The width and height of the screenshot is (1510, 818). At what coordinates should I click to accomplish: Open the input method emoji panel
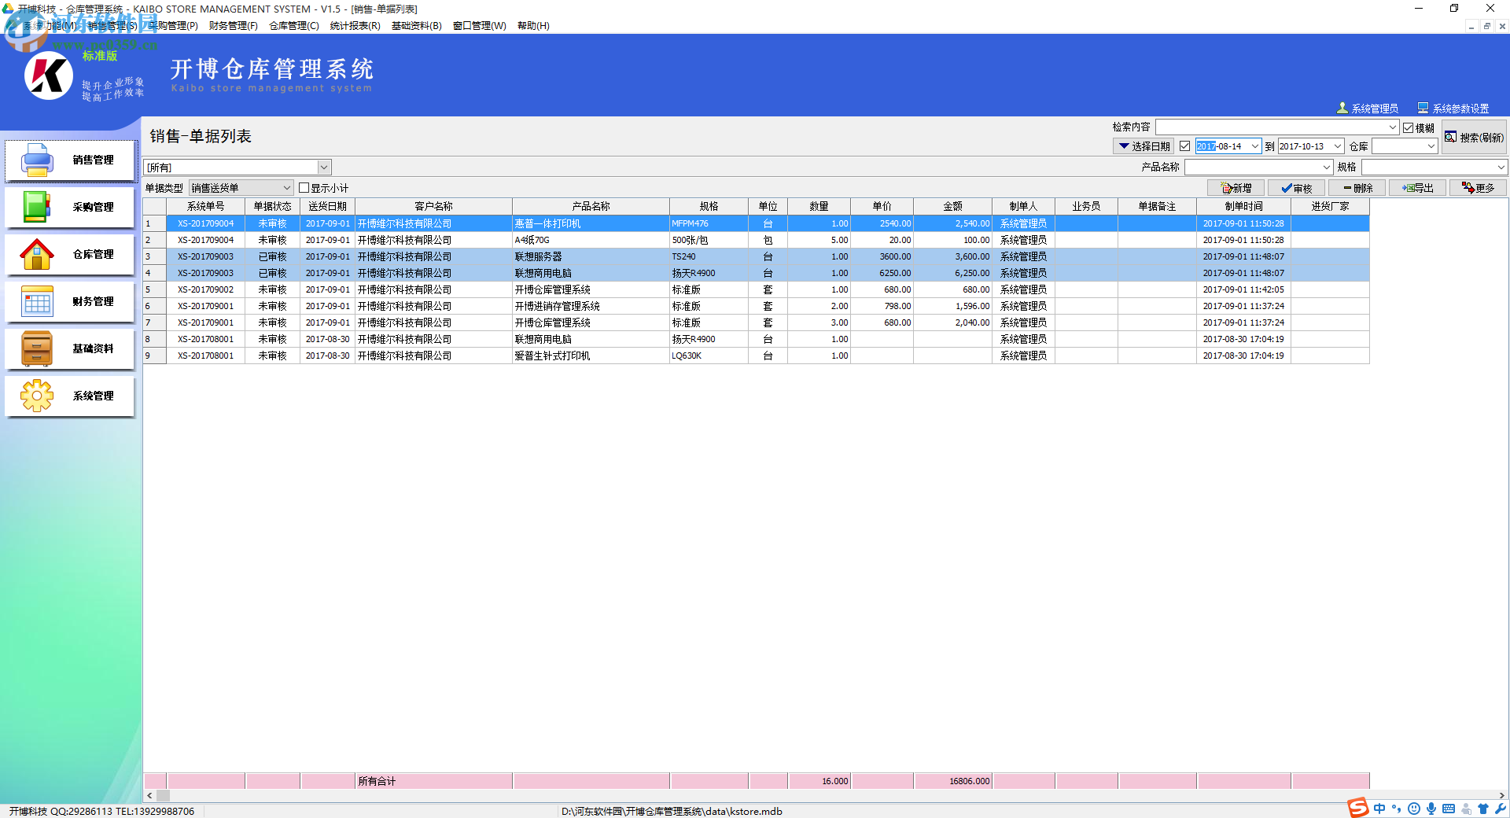[x=1414, y=809]
